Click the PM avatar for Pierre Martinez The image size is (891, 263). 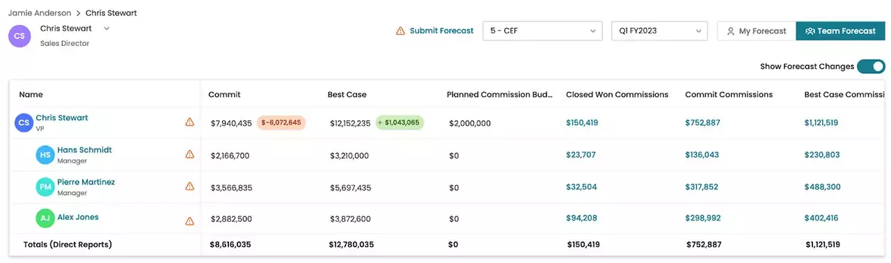pyautogui.click(x=45, y=187)
